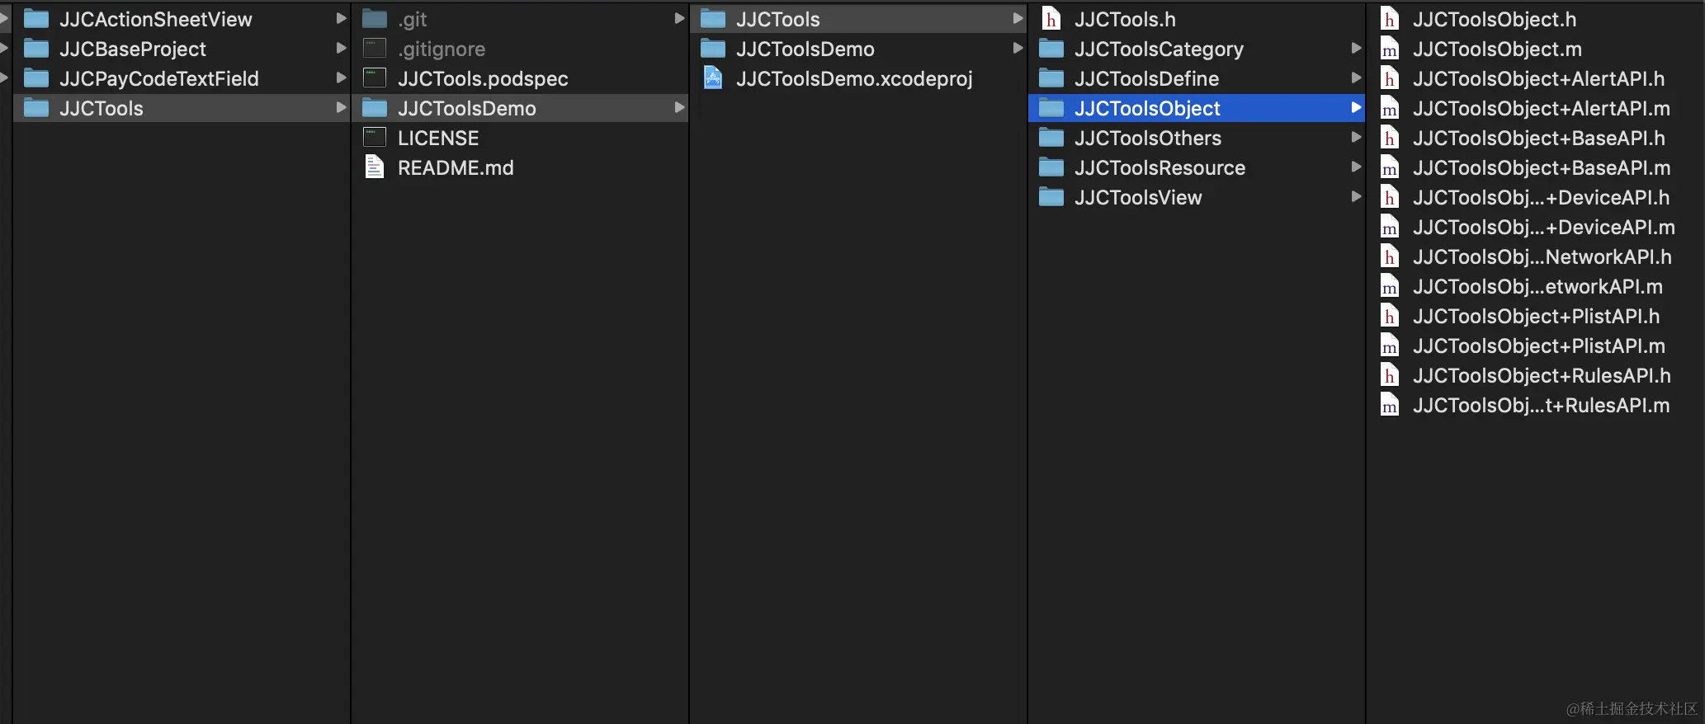This screenshot has width=1705, height=724.
Task: Click the JJCToolsDemo.xcodeproj Xcode project icon
Action: [713, 78]
